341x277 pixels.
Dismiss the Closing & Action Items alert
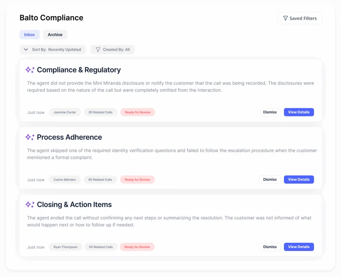pyautogui.click(x=270, y=247)
